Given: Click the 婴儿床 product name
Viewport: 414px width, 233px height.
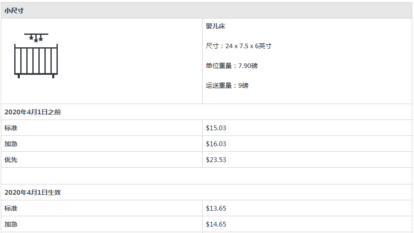Looking at the screenshot, I should click(216, 26).
